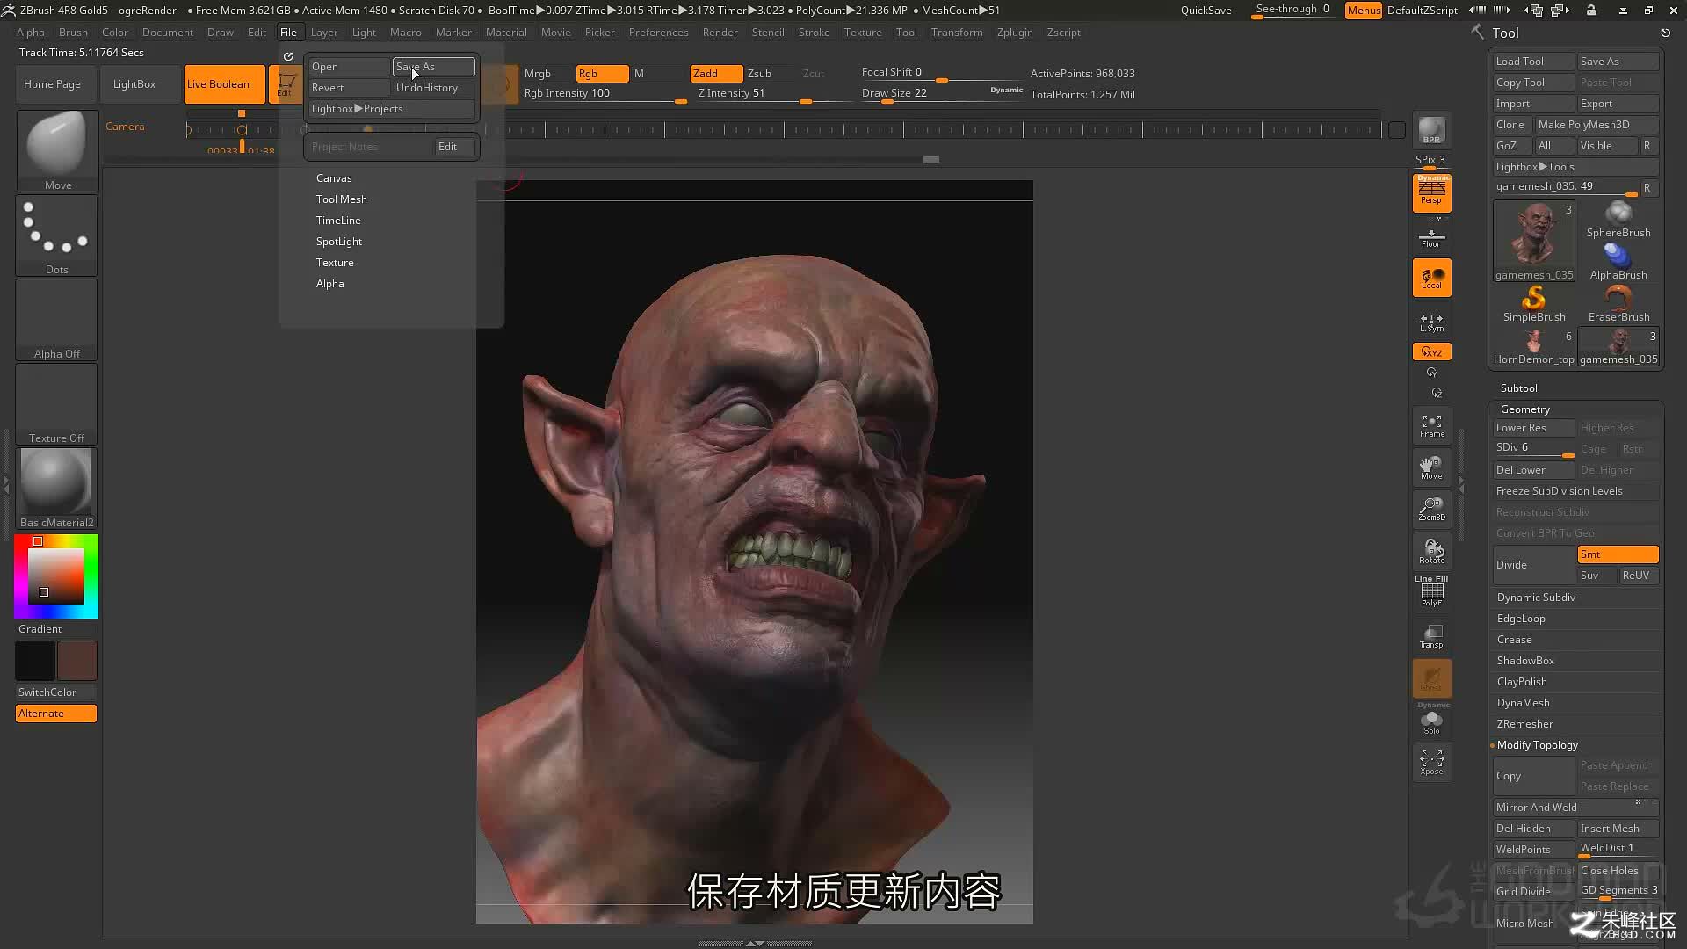Open the Stroke menu

(x=814, y=33)
